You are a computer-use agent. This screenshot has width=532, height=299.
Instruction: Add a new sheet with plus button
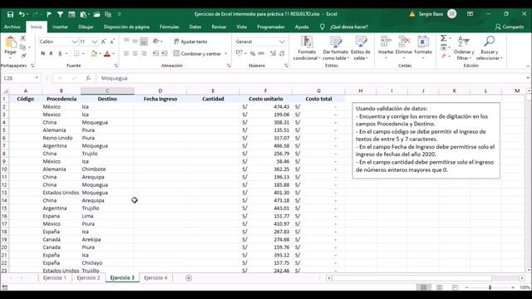(x=189, y=278)
